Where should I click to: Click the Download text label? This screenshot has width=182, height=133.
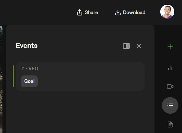(134, 12)
